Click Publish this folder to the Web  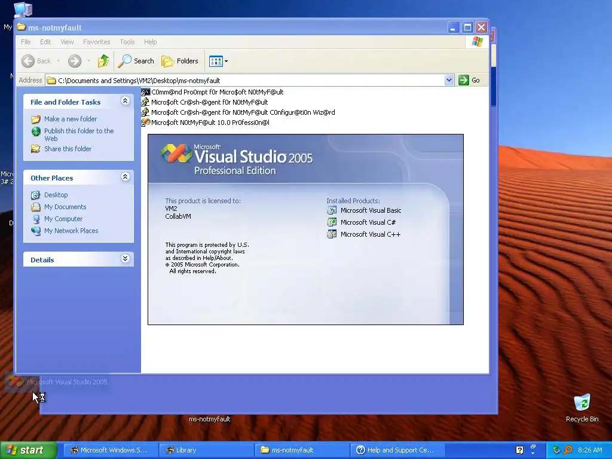(x=79, y=134)
